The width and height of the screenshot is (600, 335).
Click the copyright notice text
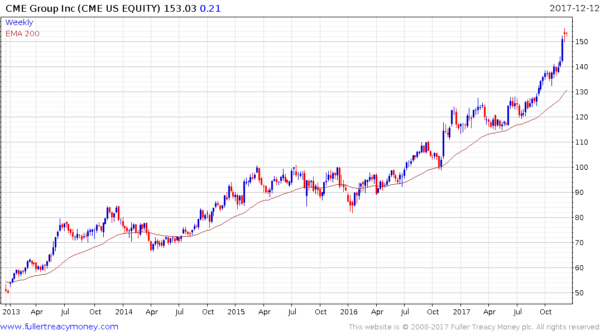(x=474, y=327)
